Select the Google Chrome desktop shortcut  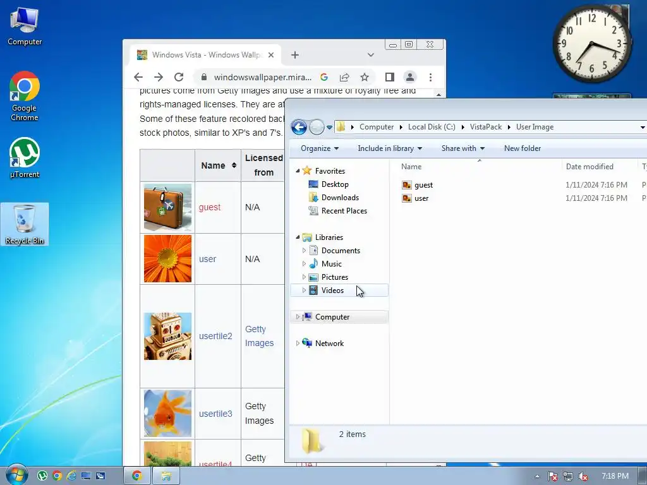(25, 96)
